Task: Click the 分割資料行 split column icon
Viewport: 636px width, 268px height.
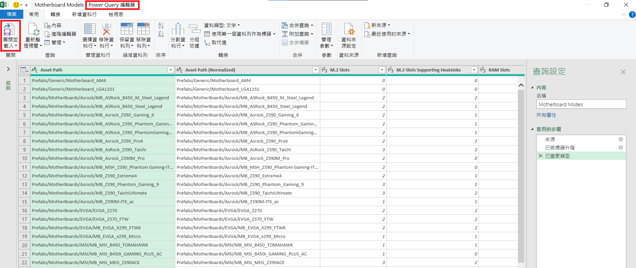Action: point(178,29)
